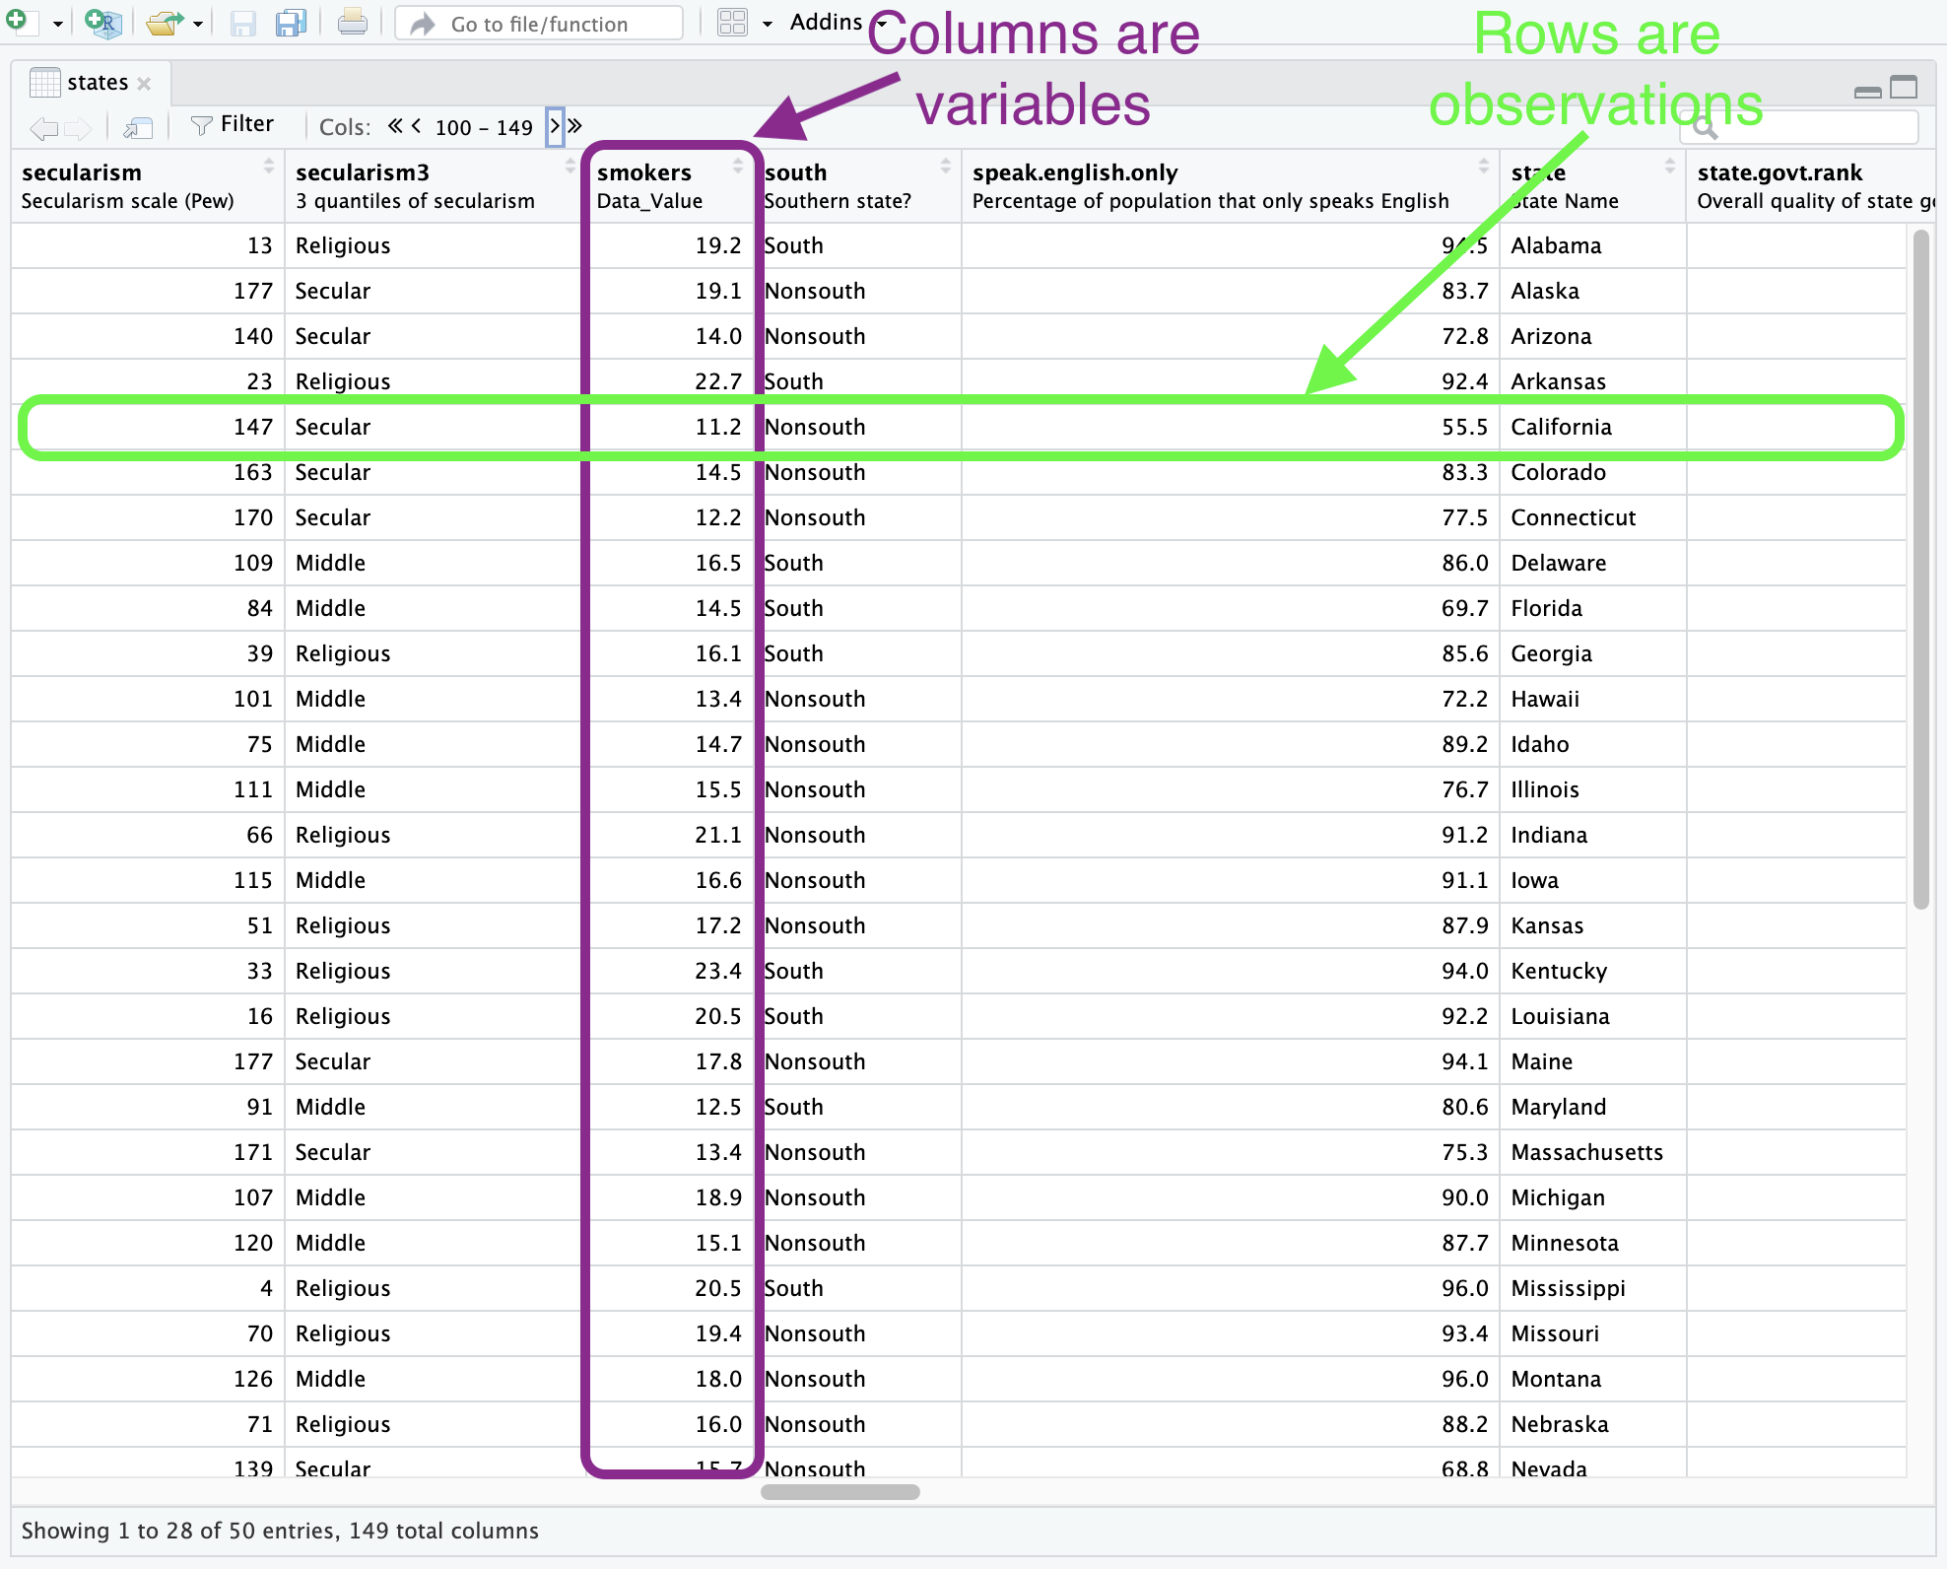The image size is (1947, 1569).
Task: Click the show in new window icon
Action: tap(138, 127)
